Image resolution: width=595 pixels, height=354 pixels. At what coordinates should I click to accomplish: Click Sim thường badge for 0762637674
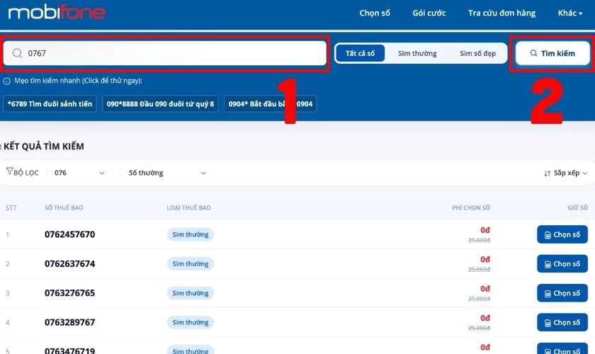click(x=191, y=263)
